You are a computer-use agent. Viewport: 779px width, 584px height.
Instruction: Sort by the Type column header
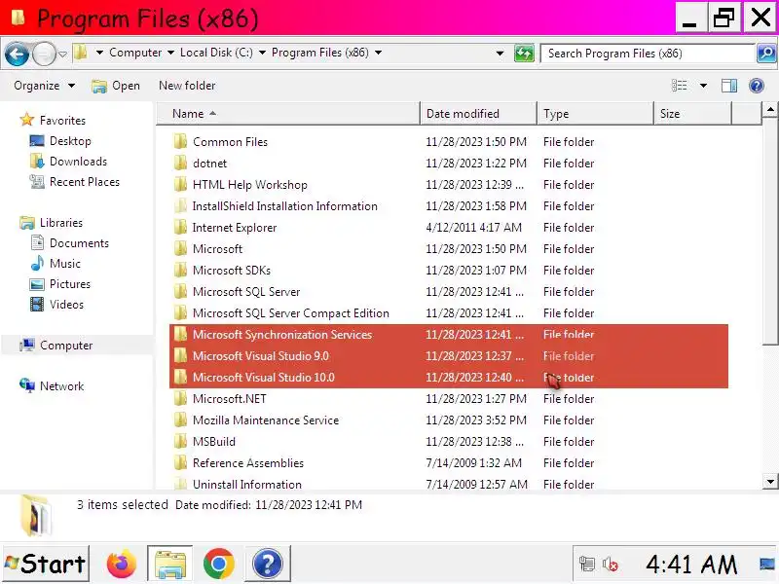tap(595, 114)
